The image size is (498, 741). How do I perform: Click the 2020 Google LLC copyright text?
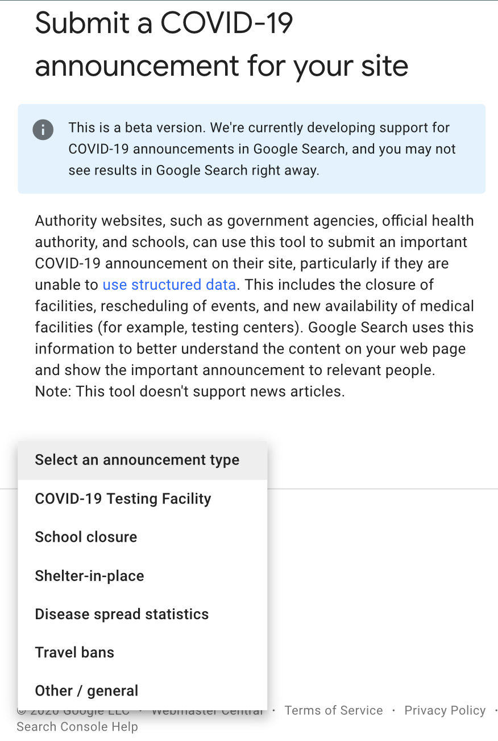click(x=73, y=712)
